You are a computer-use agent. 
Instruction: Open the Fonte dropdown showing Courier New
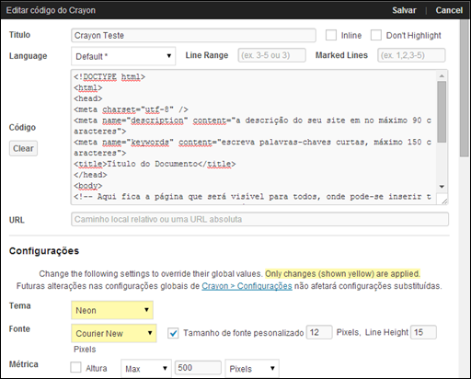coord(114,333)
